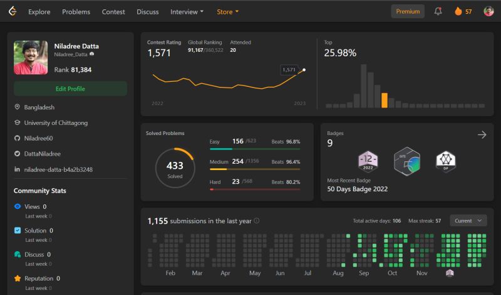This screenshot has height=295, width=501.
Task: Click the location pin icon beside Bangladesh
Action: tap(18, 107)
